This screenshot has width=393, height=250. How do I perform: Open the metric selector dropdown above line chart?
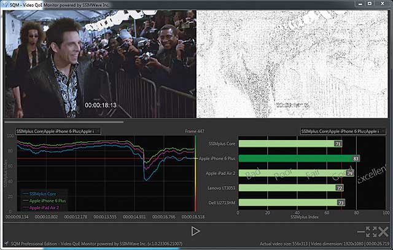coord(58,131)
